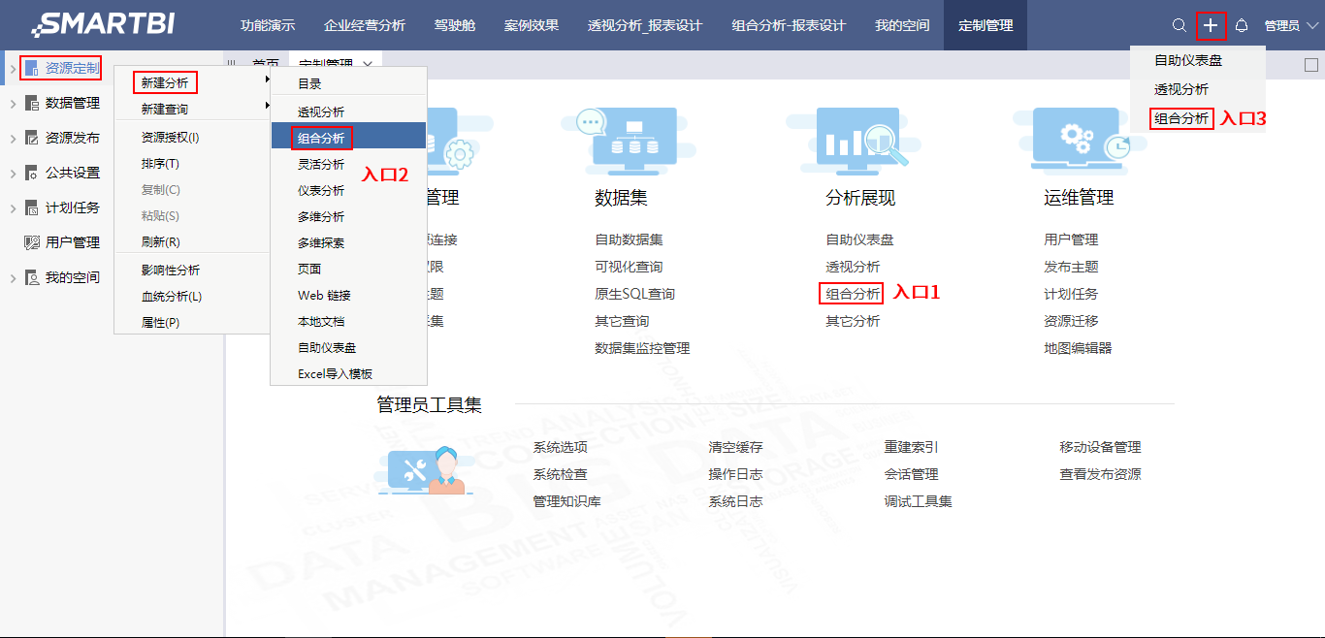Click the SMARTBI logo

(x=103, y=24)
